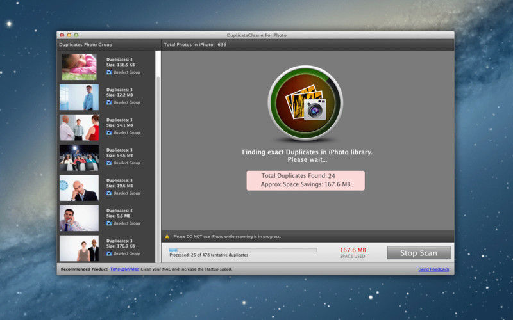The width and height of the screenshot is (513, 320).
Task: Click the 'Size: 9.6 MB' text
Action: [x=118, y=216]
